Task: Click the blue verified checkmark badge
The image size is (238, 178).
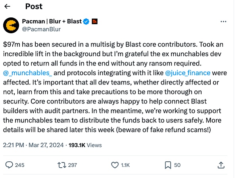Action: [86, 21]
